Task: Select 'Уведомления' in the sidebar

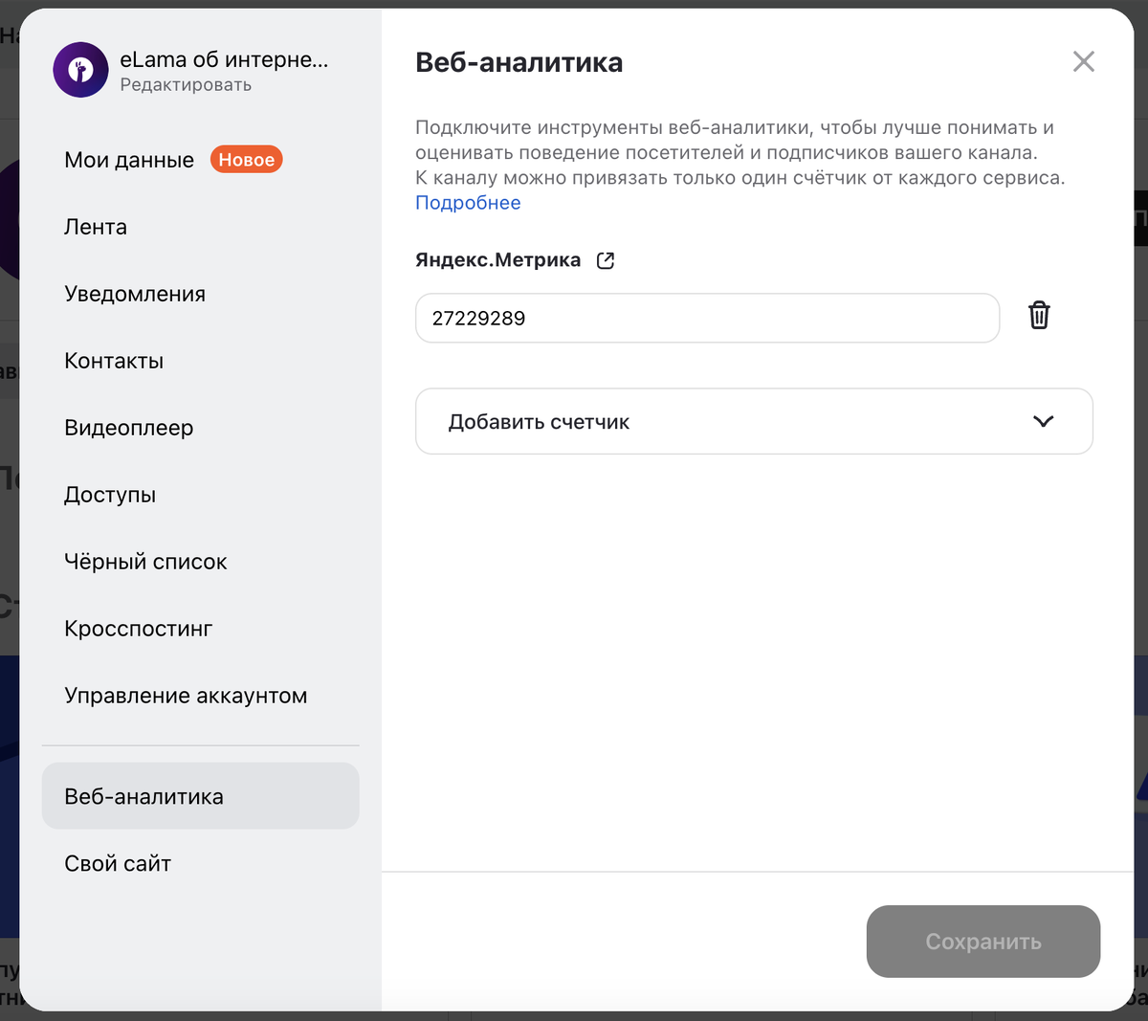Action: point(135,294)
